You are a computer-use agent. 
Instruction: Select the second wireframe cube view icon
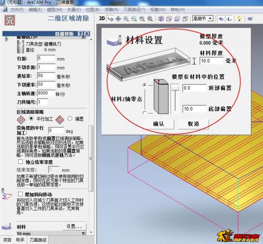(169, 19)
